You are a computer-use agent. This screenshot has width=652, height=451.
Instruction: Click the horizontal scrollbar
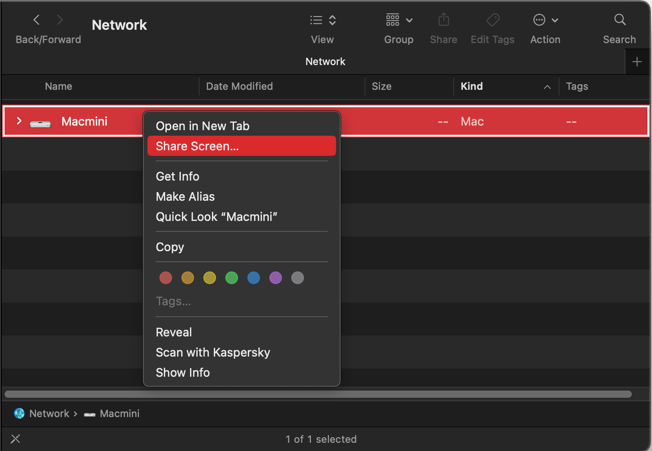tap(318, 394)
